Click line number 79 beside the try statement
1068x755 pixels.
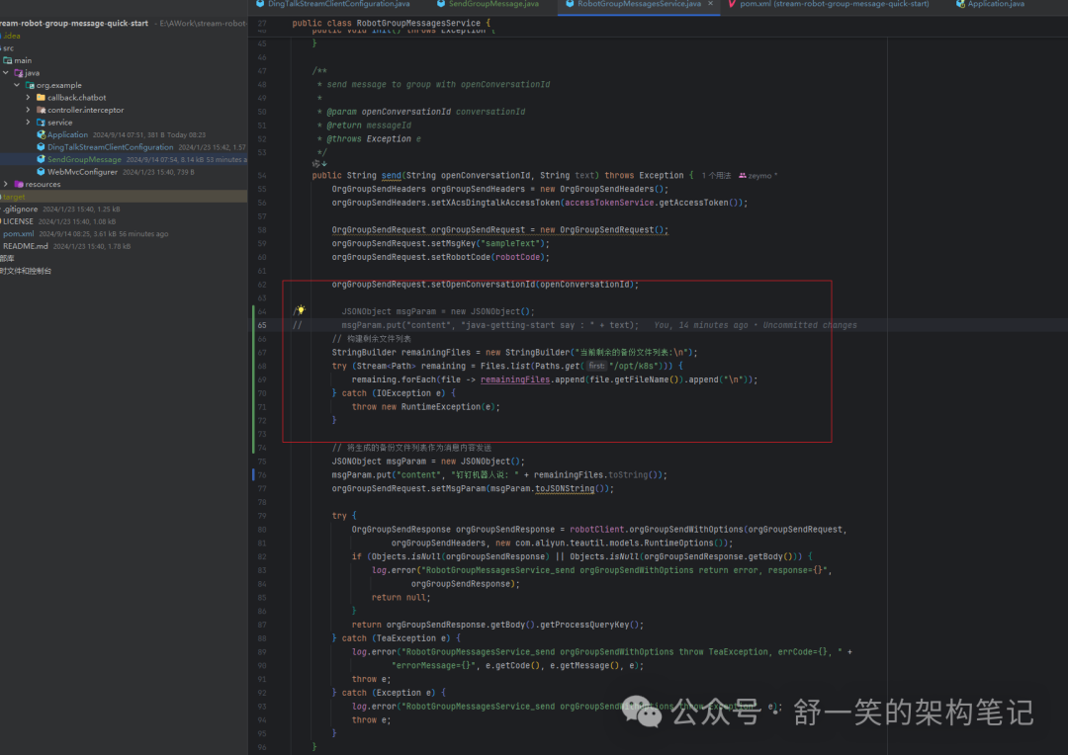262,516
